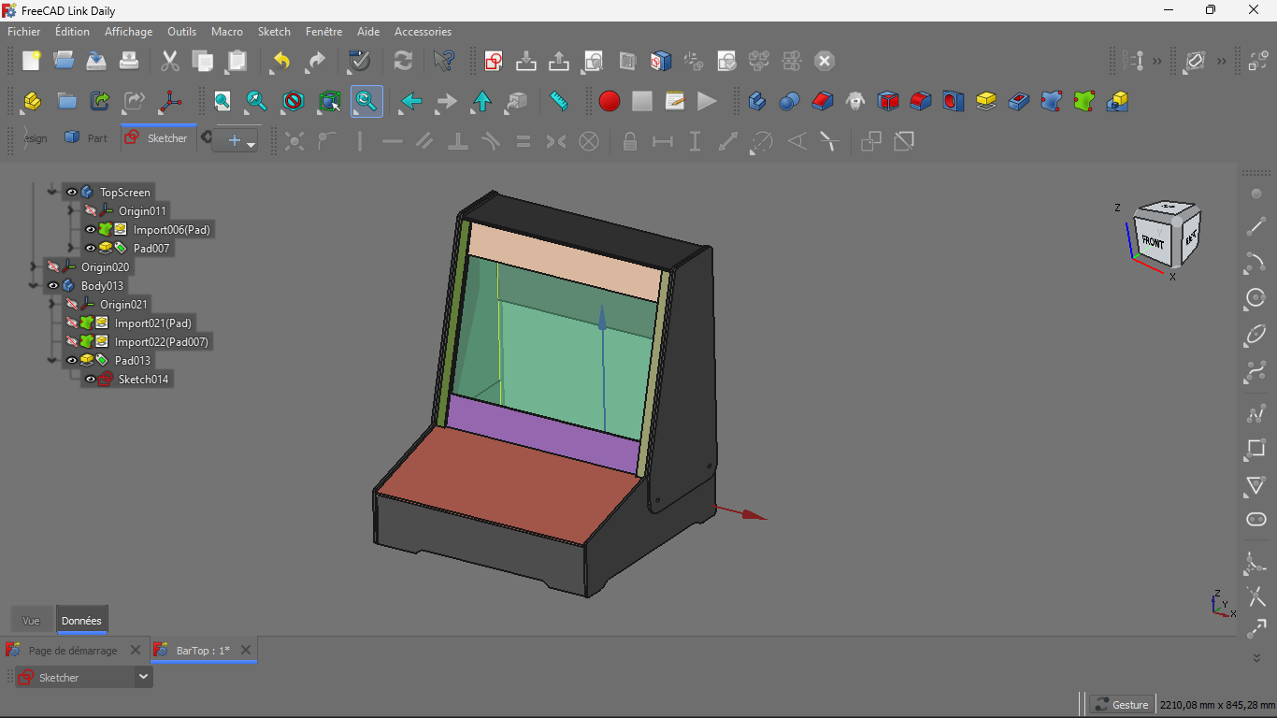The image size is (1277, 718).
Task: Click the Create body blue icon
Action: (757, 101)
